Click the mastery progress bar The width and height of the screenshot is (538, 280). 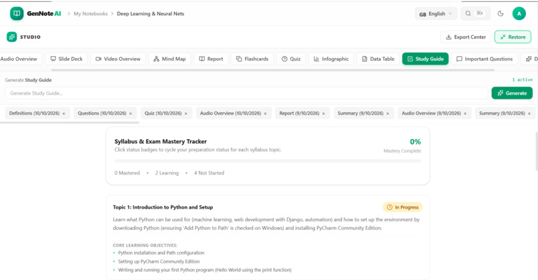tap(268, 161)
